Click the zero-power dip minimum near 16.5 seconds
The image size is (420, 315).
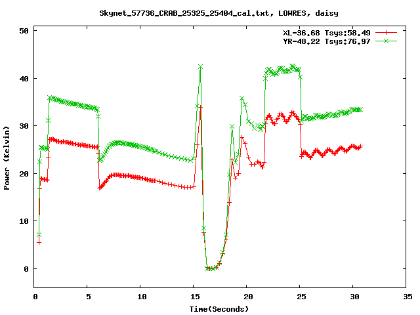pos(211,268)
